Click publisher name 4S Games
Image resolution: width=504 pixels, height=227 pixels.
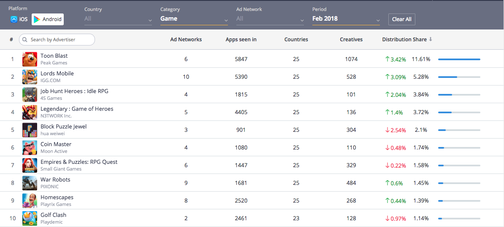51,98
